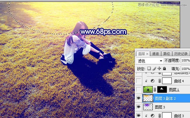Image resolution: width=190 pixels, height=118 pixels.
Task: Click the 不透明度 opacity label
Action: (x=172, y=60)
